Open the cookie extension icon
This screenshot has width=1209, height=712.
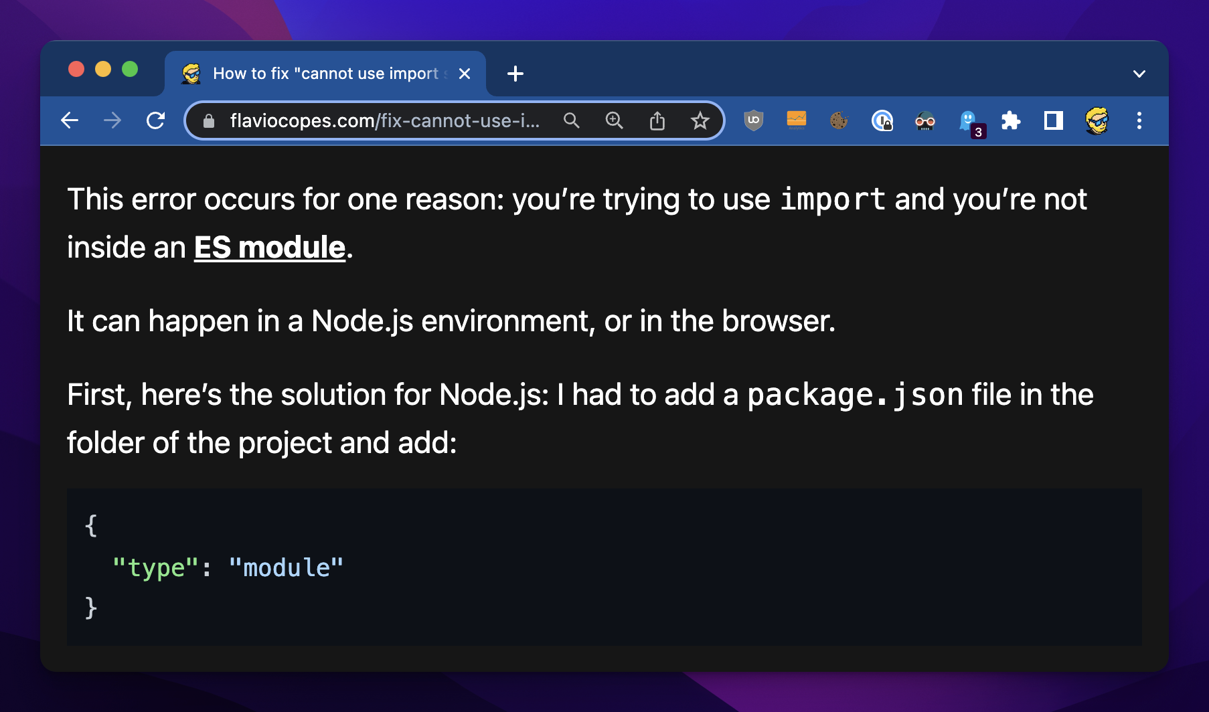(x=839, y=120)
